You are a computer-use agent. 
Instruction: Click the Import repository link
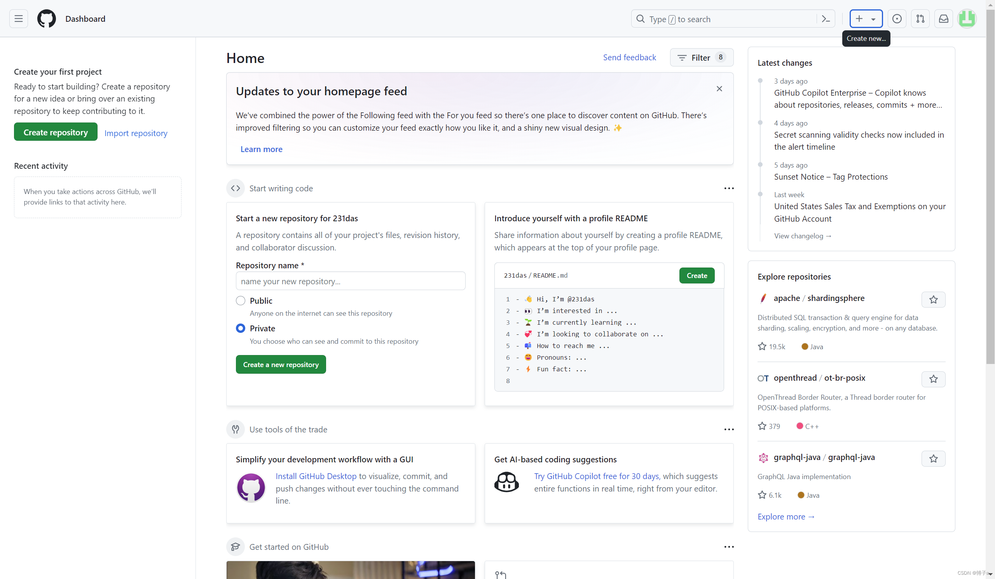pyautogui.click(x=136, y=133)
